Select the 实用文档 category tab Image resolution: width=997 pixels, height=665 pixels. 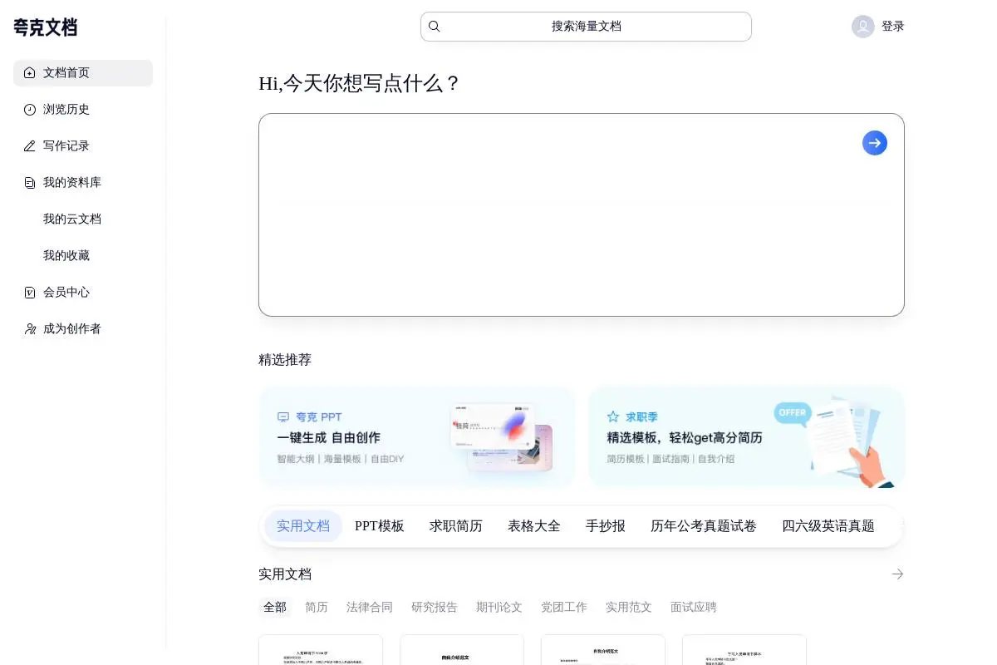[303, 526]
